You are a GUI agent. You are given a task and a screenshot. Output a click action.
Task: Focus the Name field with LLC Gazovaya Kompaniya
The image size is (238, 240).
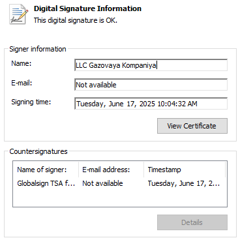click(x=151, y=65)
